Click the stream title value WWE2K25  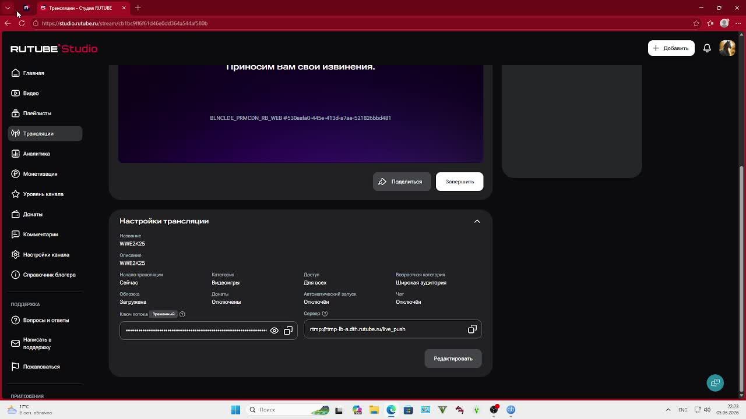pos(132,244)
